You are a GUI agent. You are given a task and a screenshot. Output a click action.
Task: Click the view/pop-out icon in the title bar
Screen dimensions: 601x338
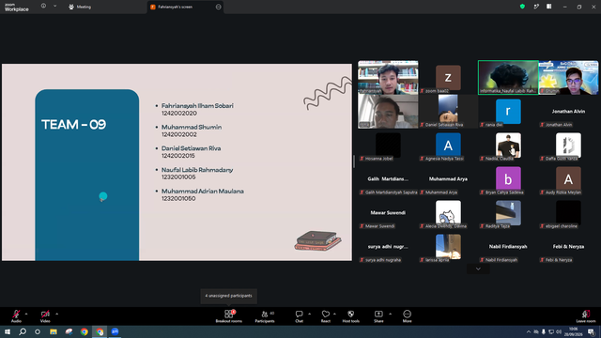coord(536,7)
